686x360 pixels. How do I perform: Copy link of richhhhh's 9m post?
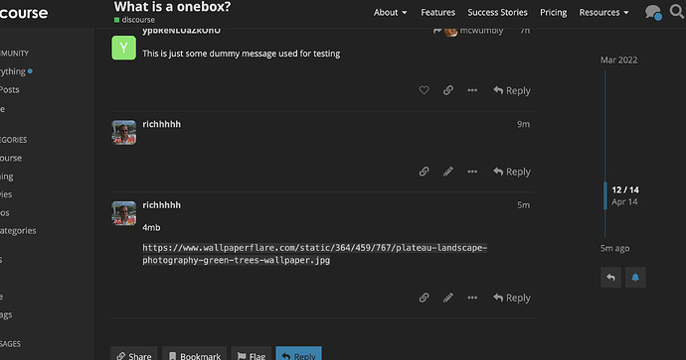(424, 172)
